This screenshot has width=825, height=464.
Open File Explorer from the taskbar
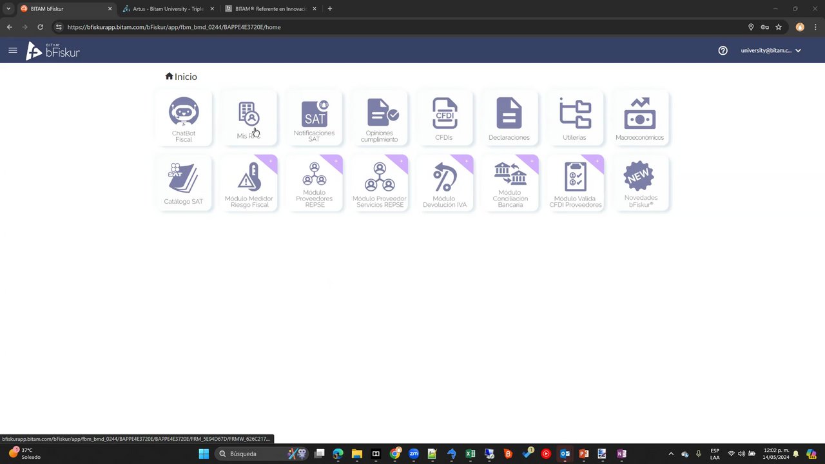pos(357,454)
